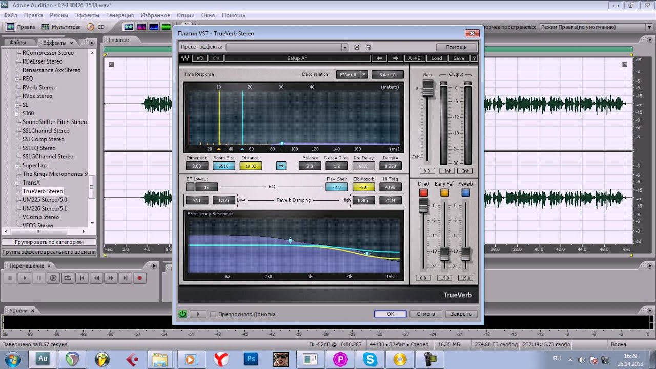
Task: Select the waveform display icon
Action: click(x=129, y=27)
